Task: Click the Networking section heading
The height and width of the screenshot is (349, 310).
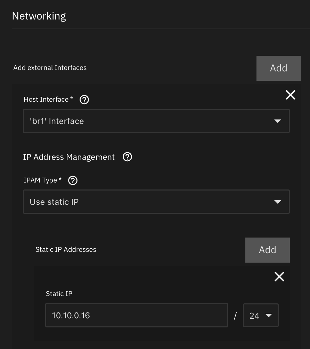Action: click(39, 16)
